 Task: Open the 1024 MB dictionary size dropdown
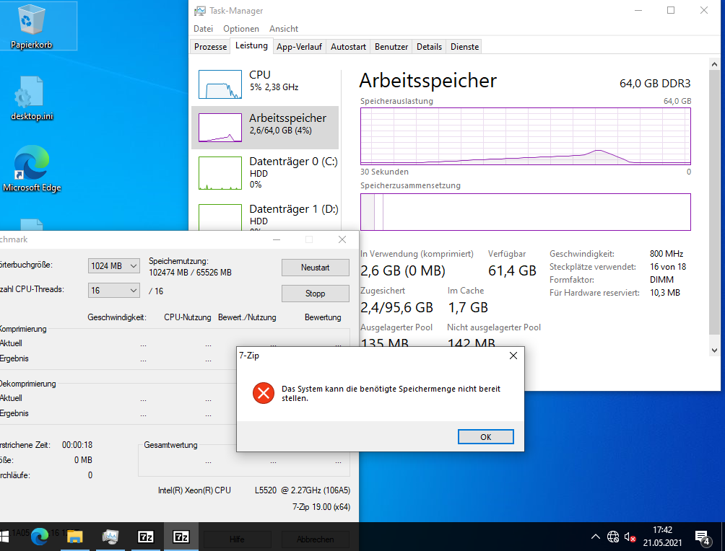pos(114,265)
